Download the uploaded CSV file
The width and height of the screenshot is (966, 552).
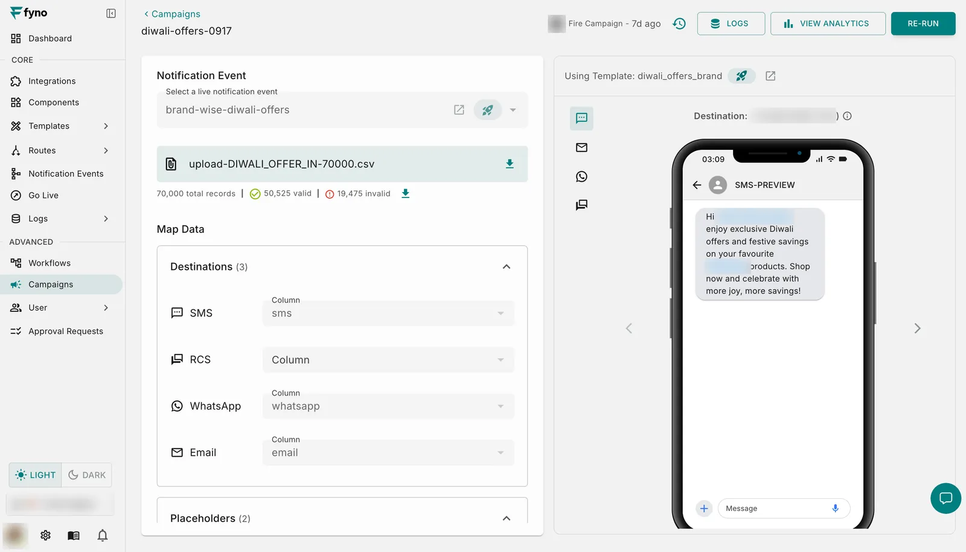click(510, 164)
